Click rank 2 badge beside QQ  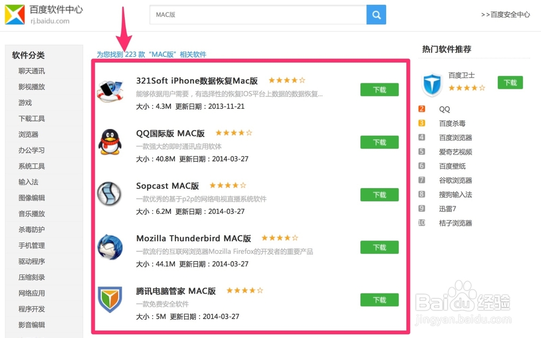[421, 109]
